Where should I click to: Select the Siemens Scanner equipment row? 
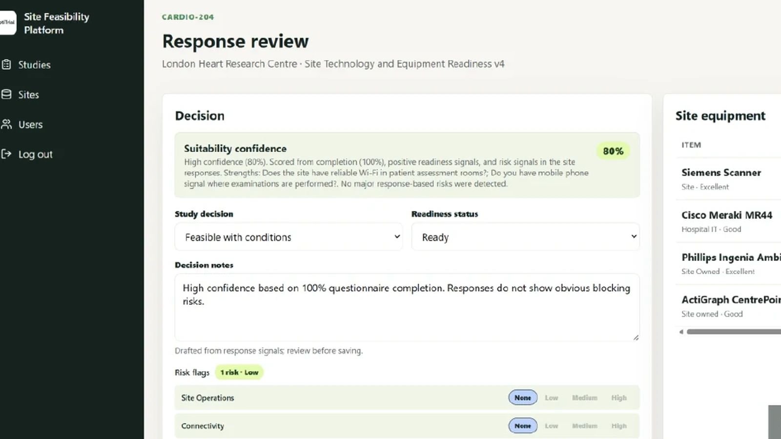pyautogui.click(x=728, y=179)
